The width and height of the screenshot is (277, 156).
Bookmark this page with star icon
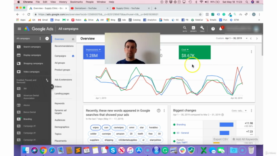[200, 14]
